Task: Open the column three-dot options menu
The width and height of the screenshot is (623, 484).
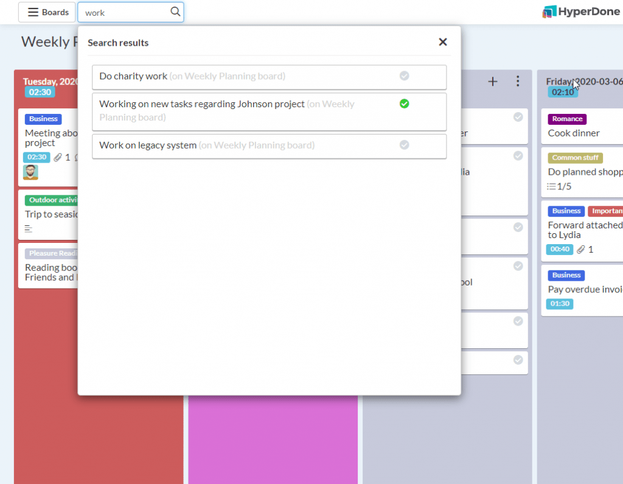Action: pyautogui.click(x=517, y=80)
